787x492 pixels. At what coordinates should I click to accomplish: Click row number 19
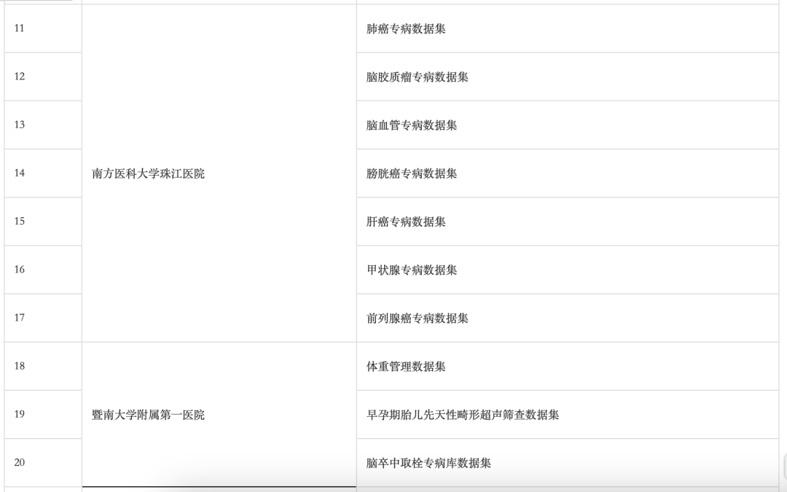click(x=20, y=414)
